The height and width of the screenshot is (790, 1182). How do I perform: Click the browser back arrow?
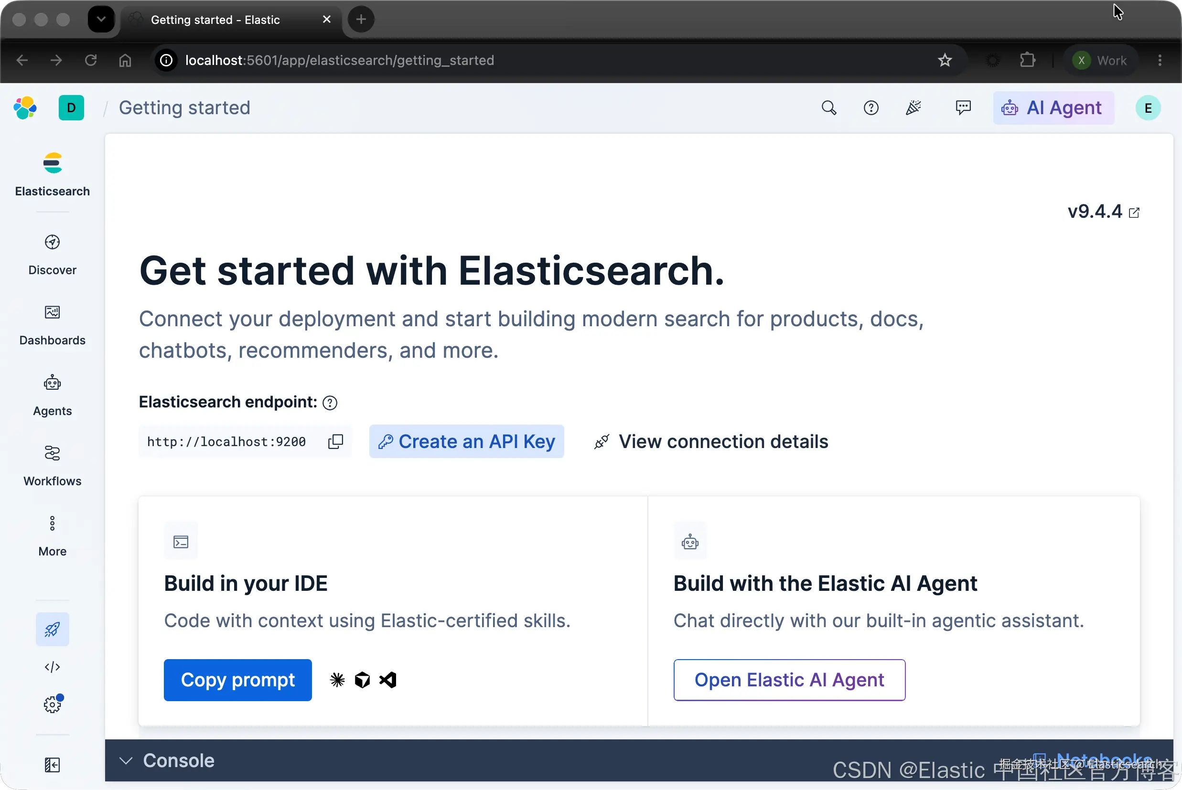click(22, 61)
